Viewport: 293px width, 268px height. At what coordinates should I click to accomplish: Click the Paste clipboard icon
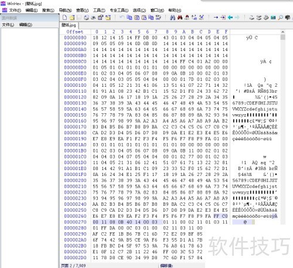[x=144, y=18]
